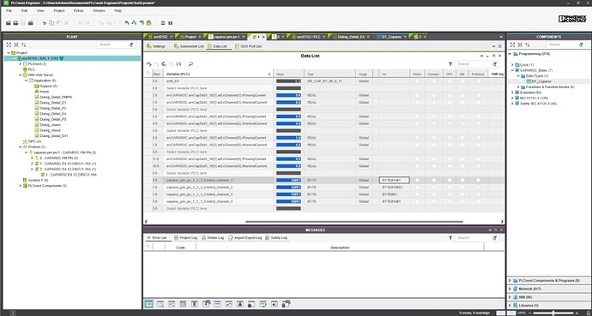Screen dimensions: 592x316
Task: Click the funnel filter icon in Data List
Action: click(x=450, y=64)
